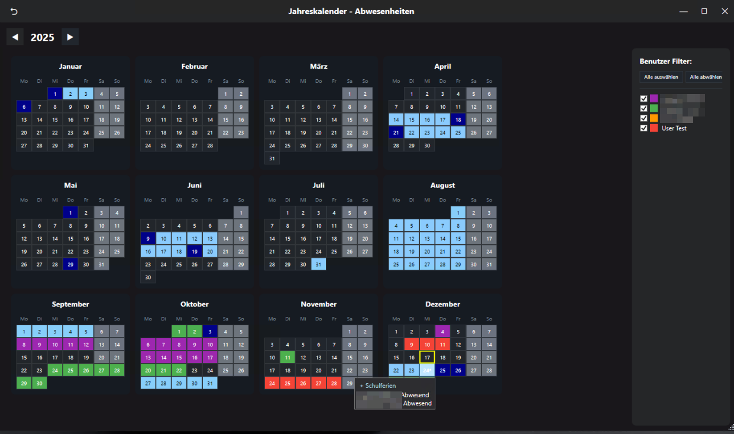Select December 17 highlighted in yellow

pos(427,357)
